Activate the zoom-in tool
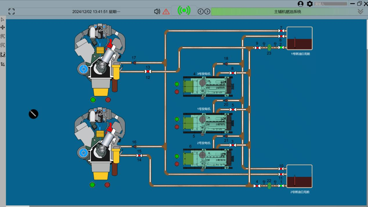Viewport: 368px width, 207px height. (2, 37)
